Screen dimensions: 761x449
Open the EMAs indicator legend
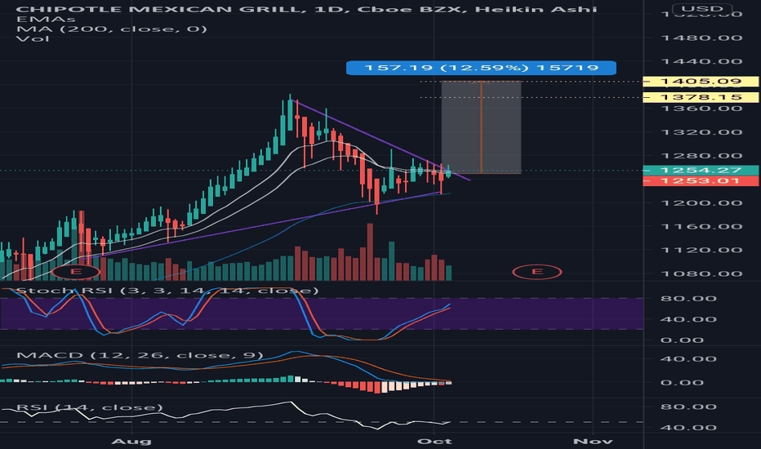pos(46,19)
